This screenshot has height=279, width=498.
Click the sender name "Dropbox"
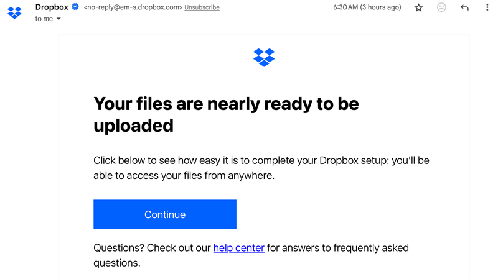pyautogui.click(x=52, y=7)
